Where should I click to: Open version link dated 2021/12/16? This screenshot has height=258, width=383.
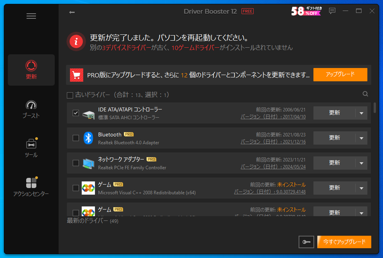pyautogui.click(x=273, y=142)
